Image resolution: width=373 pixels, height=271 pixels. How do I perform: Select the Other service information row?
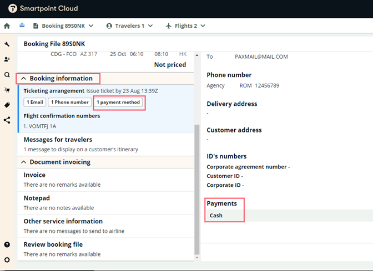[x=105, y=226]
